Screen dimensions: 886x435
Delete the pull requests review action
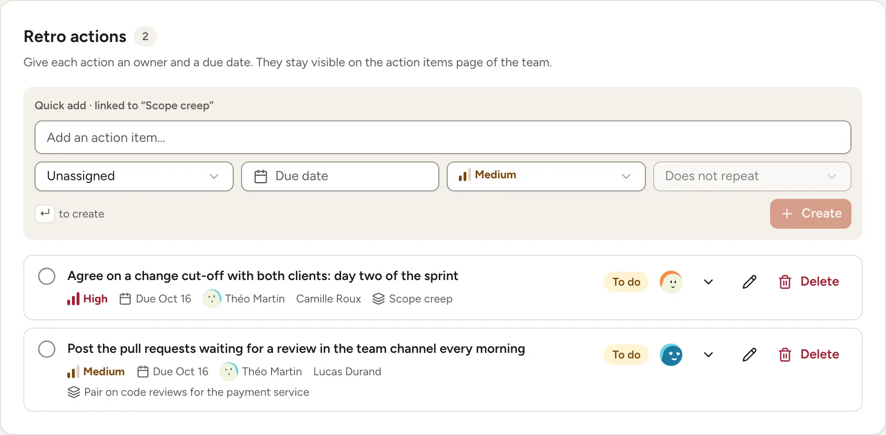[x=809, y=355]
